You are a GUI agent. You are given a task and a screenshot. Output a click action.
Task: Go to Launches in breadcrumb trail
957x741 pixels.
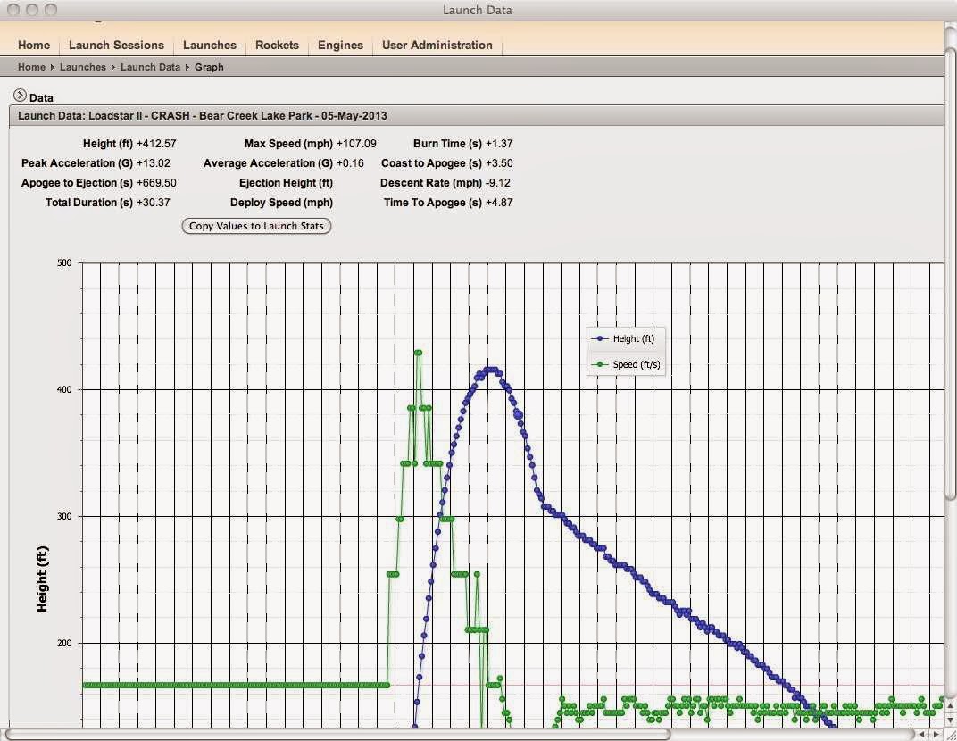[82, 67]
